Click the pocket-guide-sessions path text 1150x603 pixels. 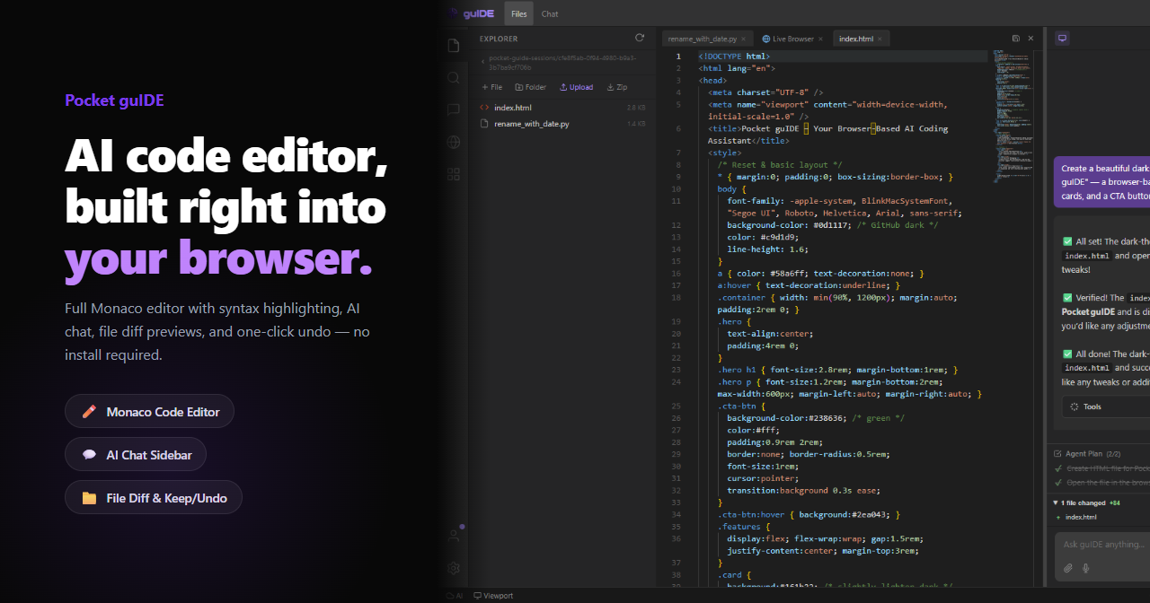(562, 62)
